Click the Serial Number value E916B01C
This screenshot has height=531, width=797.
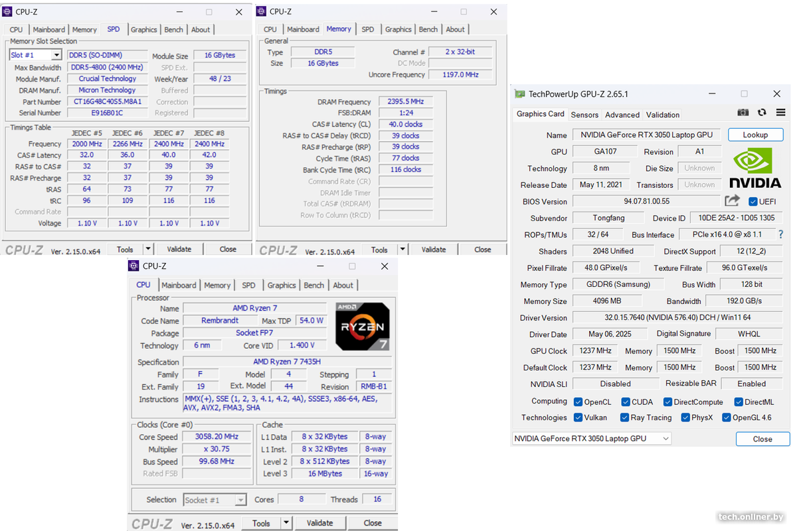107,113
